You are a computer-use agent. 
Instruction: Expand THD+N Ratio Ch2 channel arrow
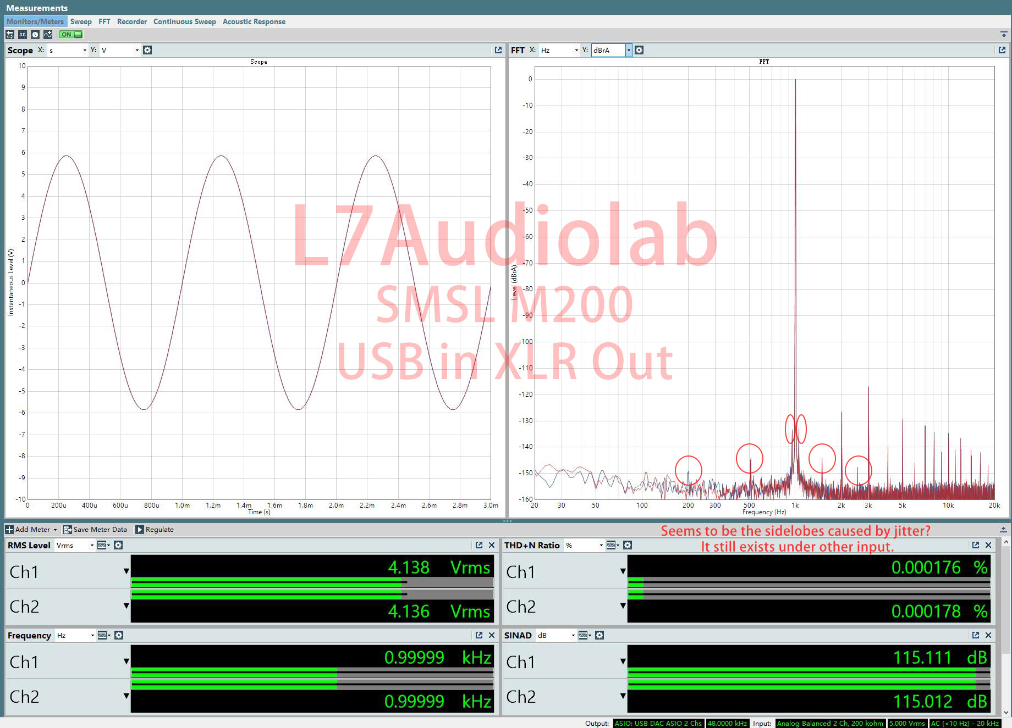(623, 605)
